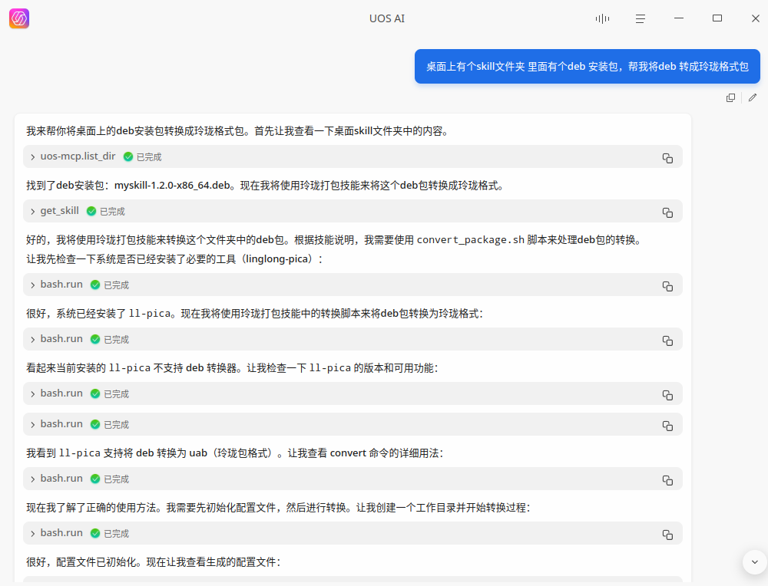Copy bash.run output right below '不支持 deb 转换器' line
The width and height of the screenshot is (768, 586).
667,395
